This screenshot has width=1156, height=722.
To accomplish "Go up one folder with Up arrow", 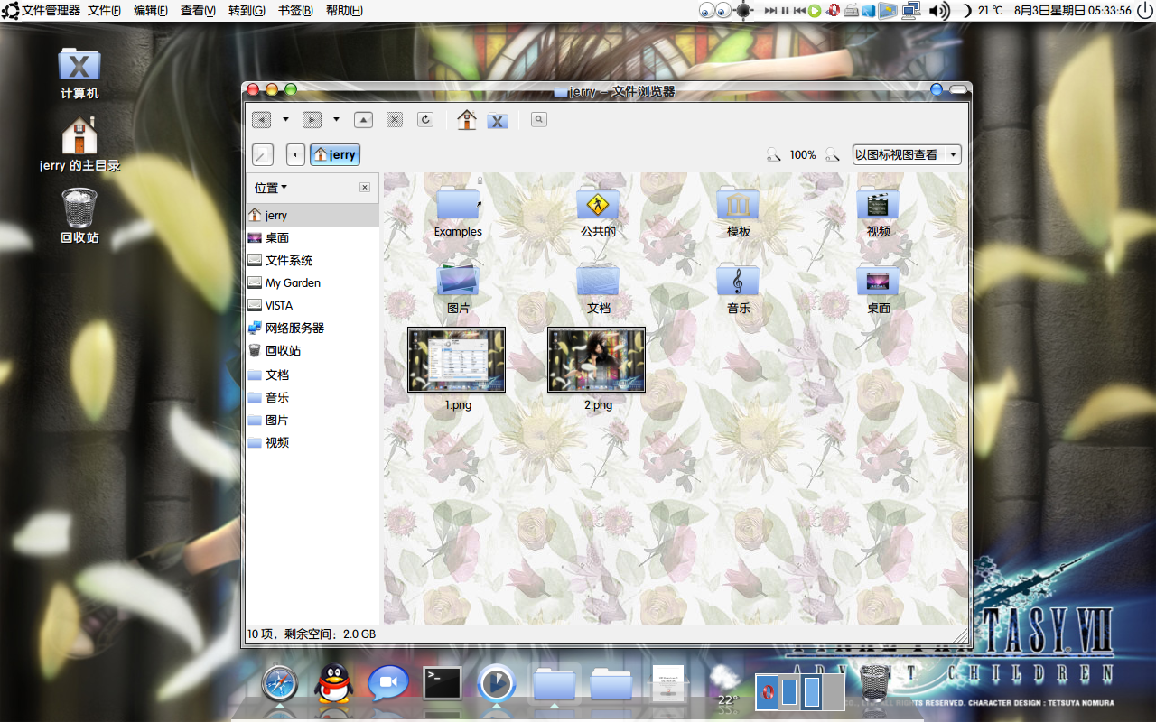I will click(x=363, y=119).
